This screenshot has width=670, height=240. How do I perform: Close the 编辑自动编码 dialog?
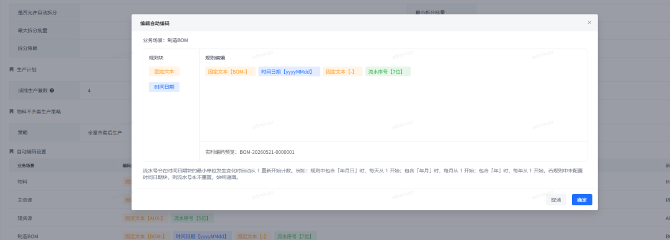click(x=589, y=22)
